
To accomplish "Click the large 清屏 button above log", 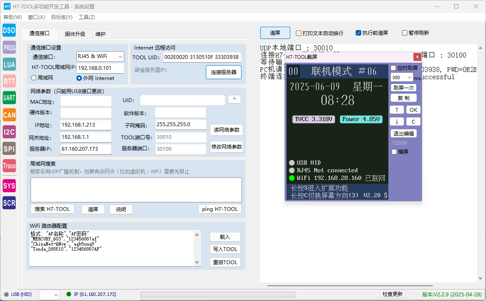I will pos(275,33).
